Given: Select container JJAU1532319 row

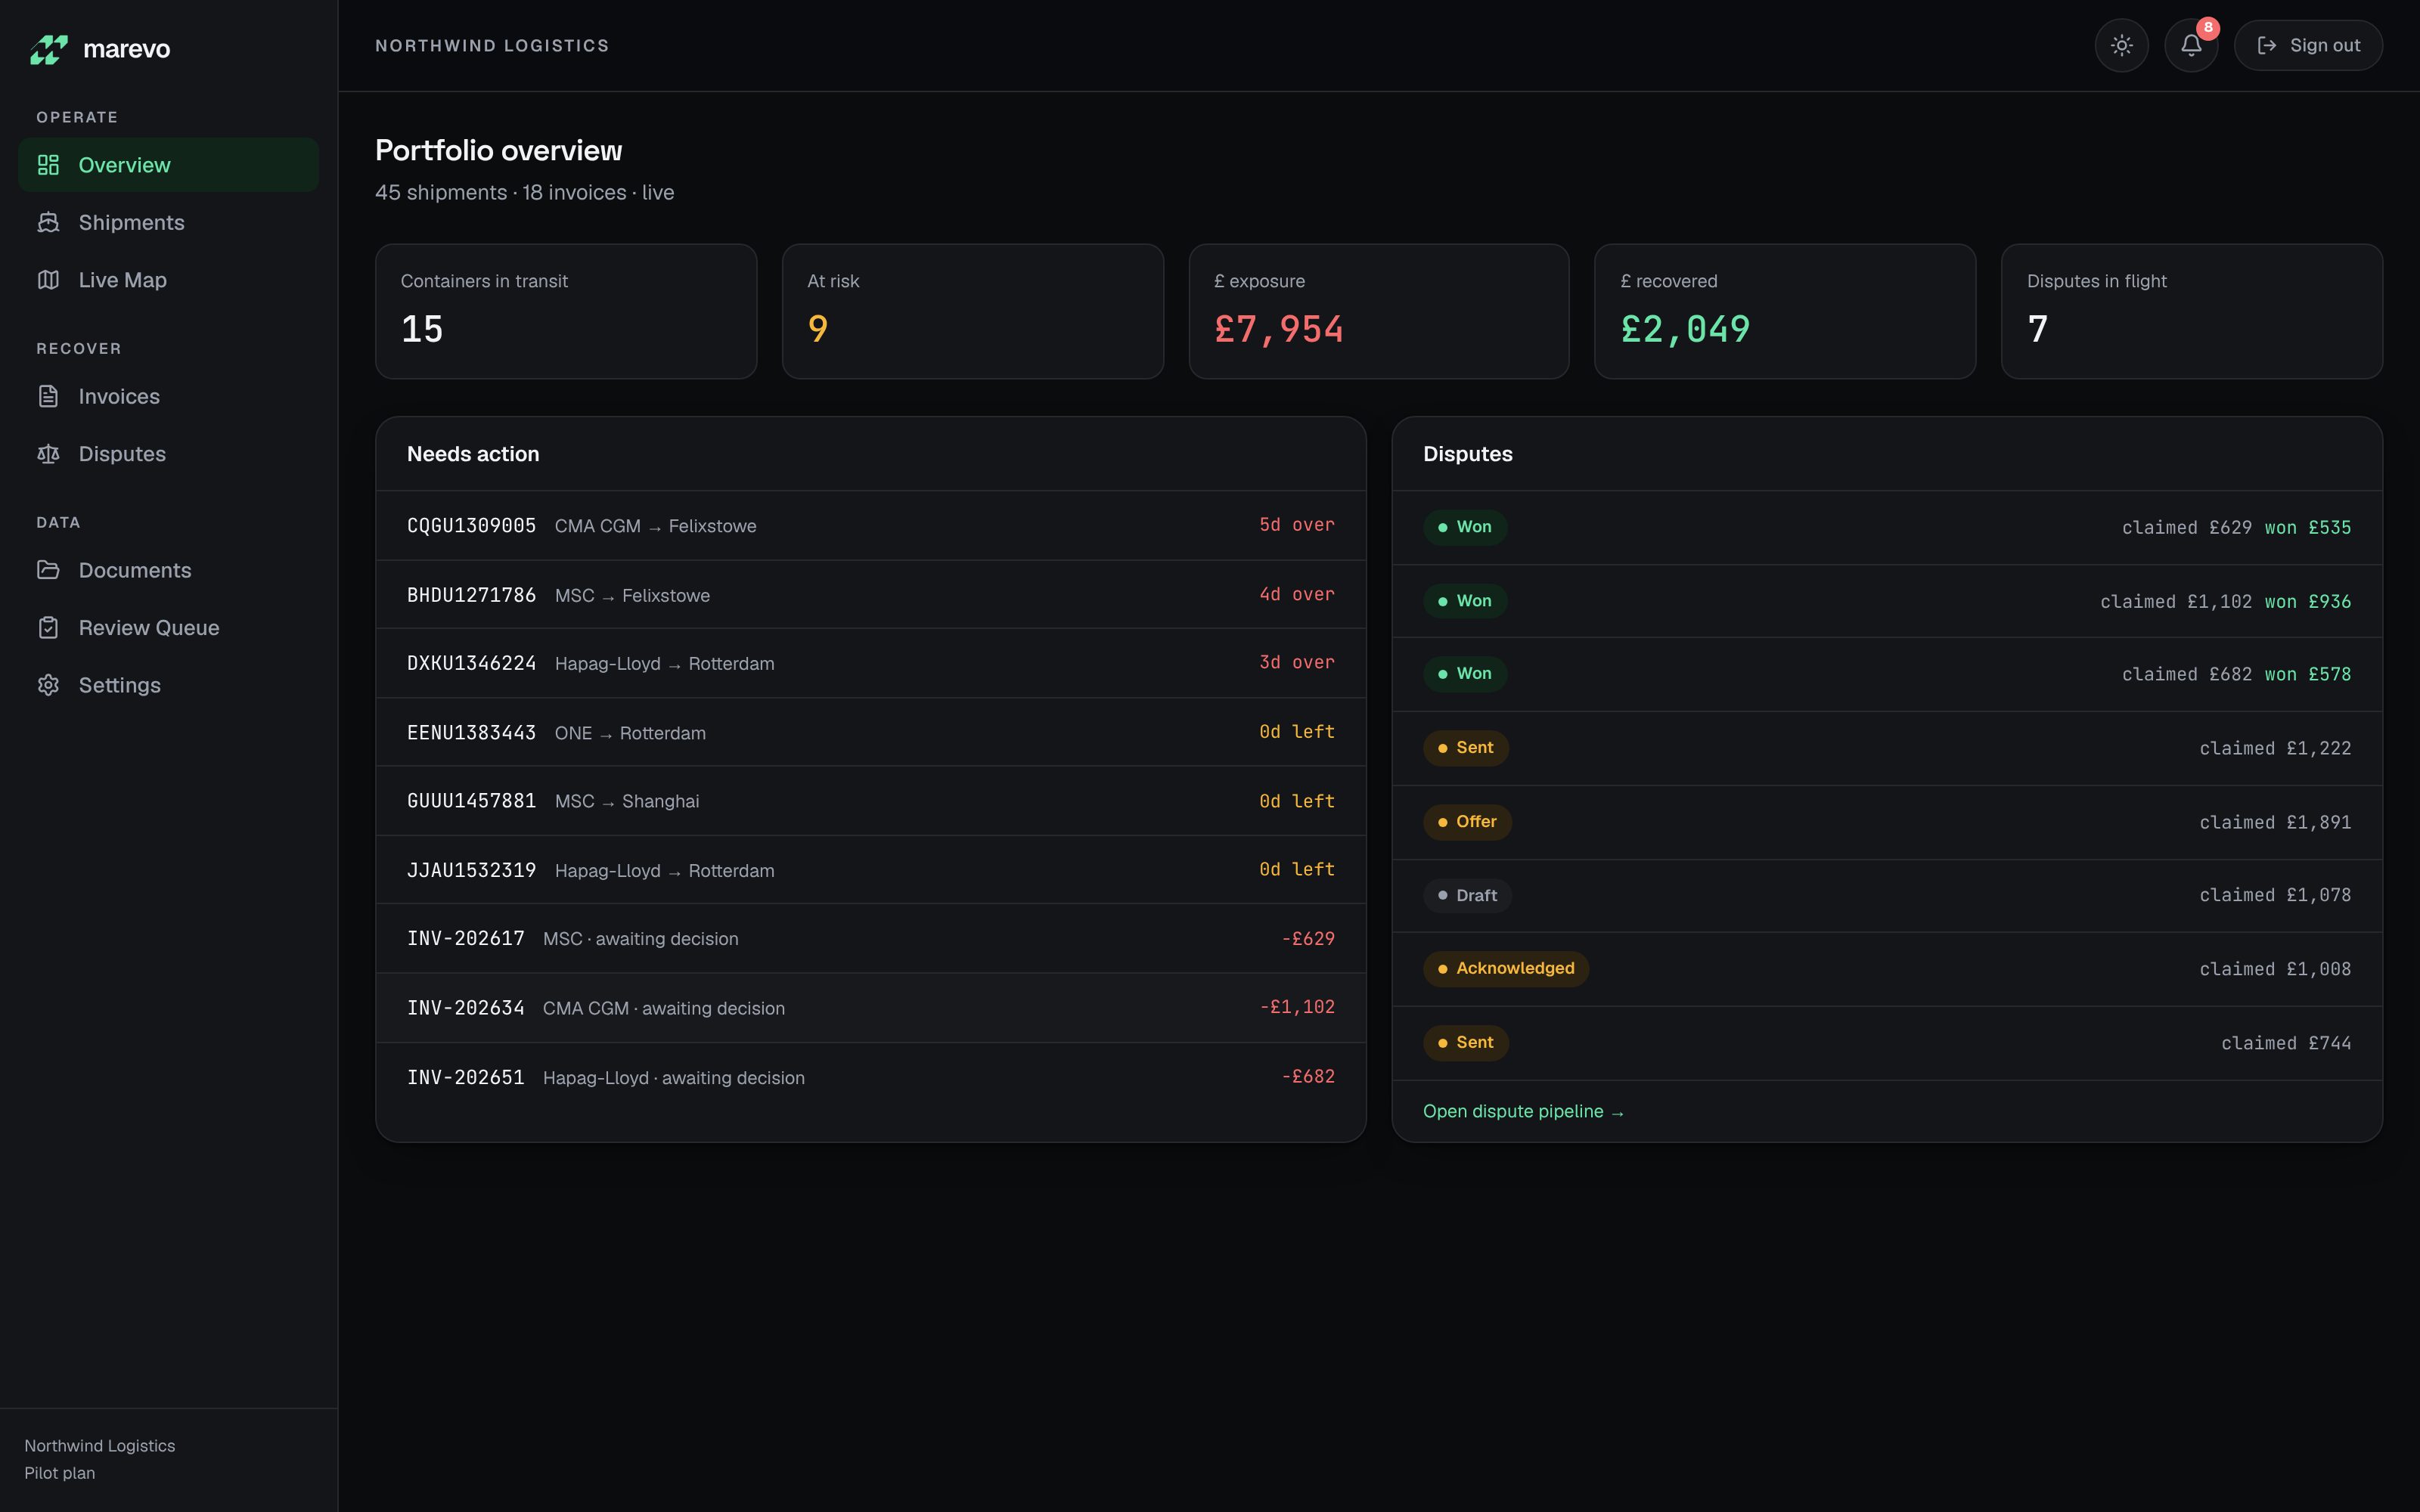Looking at the screenshot, I should coord(870,870).
